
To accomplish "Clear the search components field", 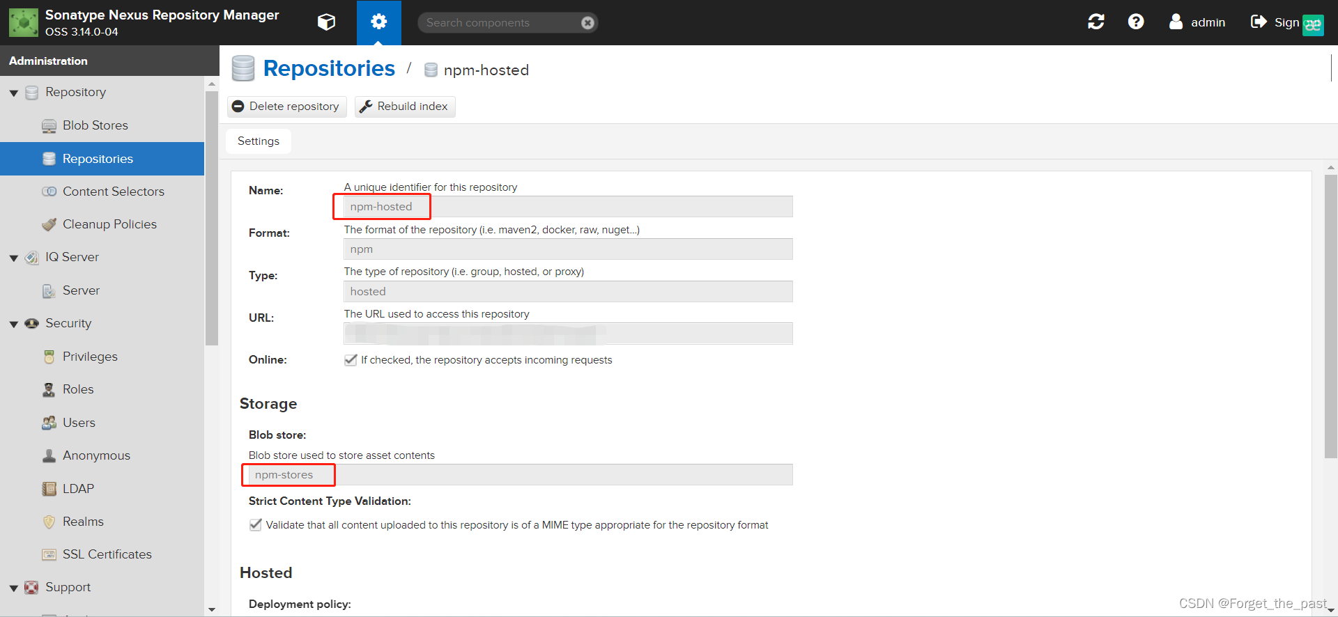I will pyautogui.click(x=587, y=23).
